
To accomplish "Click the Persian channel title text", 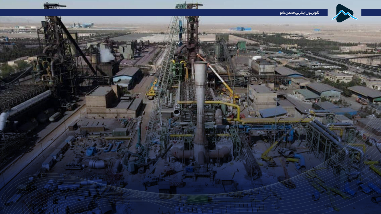I will [299, 13].
